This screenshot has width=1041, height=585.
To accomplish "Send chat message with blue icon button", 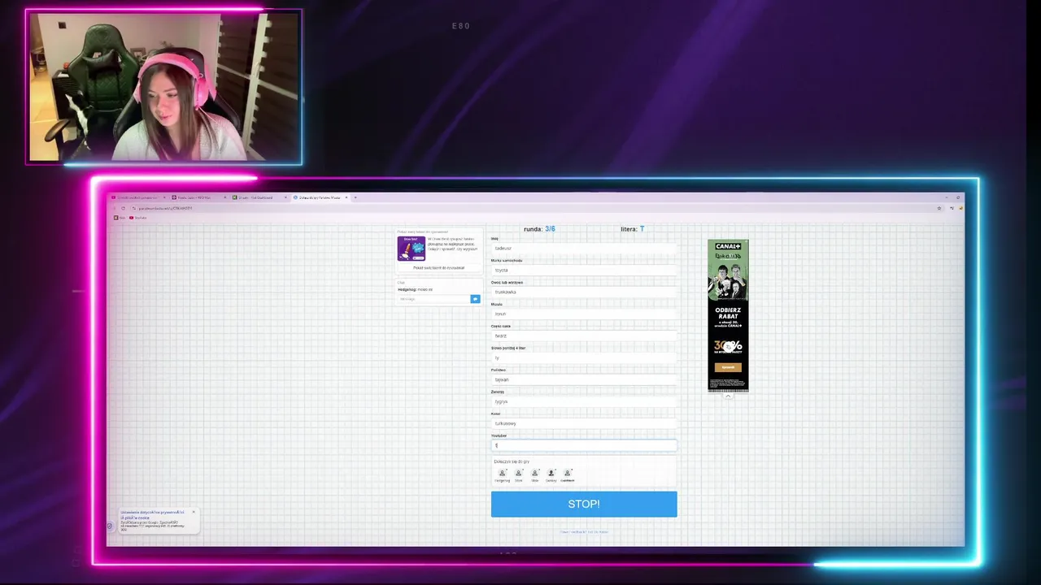I will click(475, 299).
